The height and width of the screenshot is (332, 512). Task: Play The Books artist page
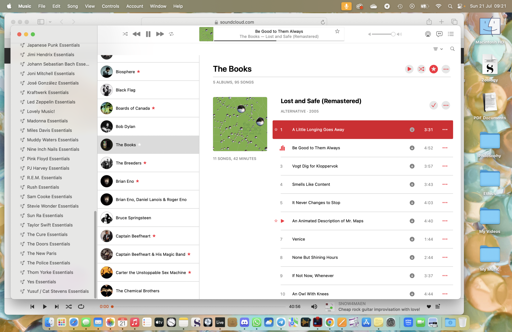click(x=409, y=69)
